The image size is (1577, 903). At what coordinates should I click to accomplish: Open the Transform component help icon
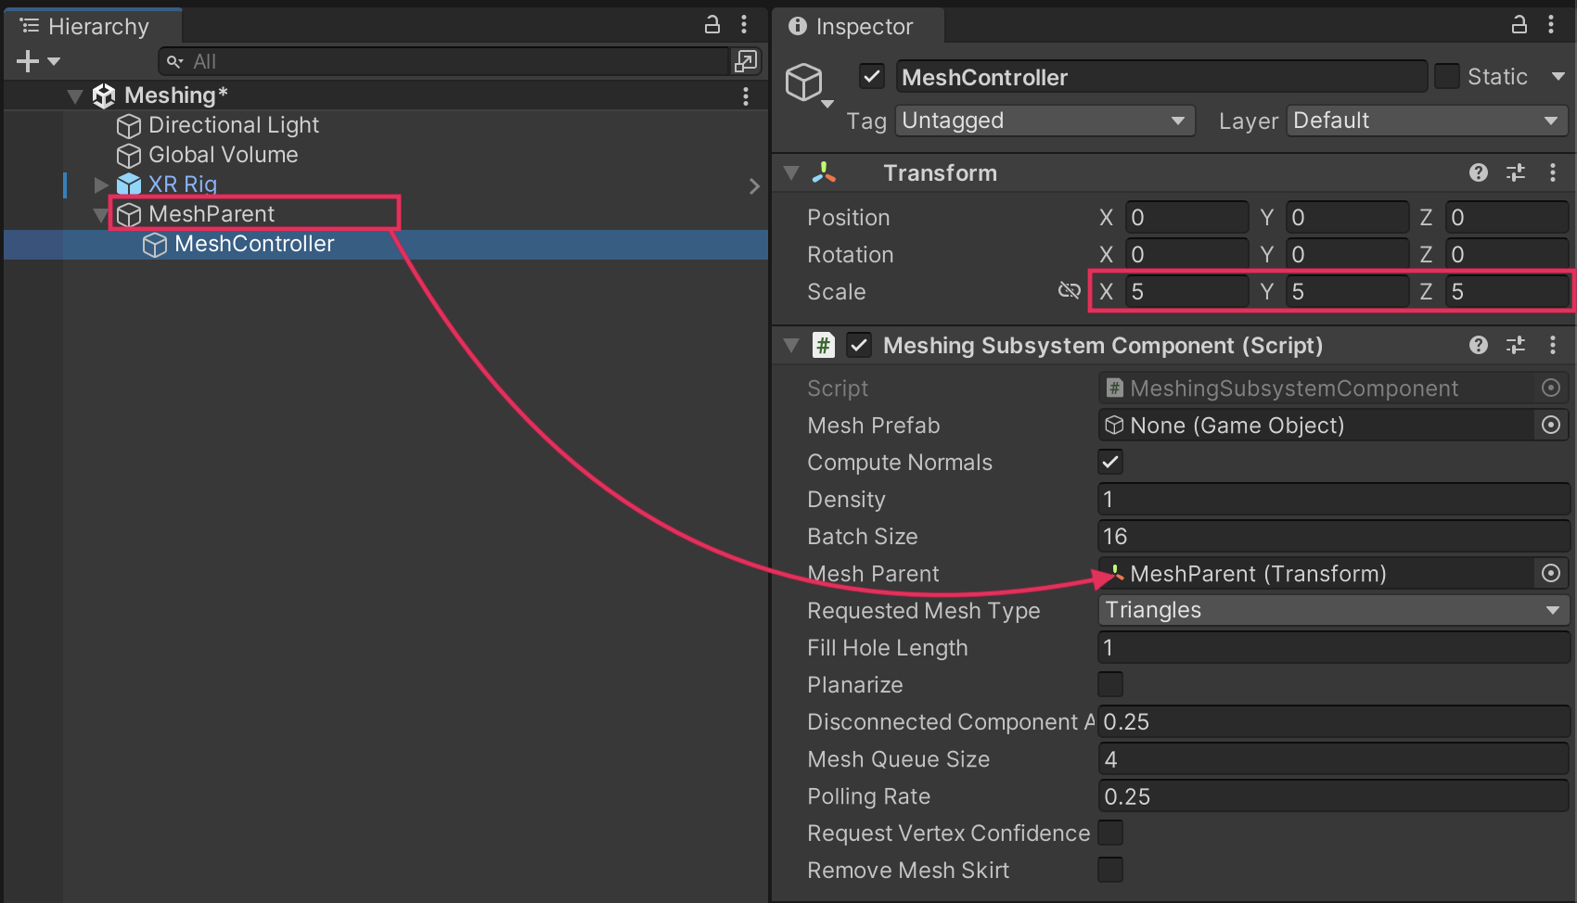coord(1479,172)
